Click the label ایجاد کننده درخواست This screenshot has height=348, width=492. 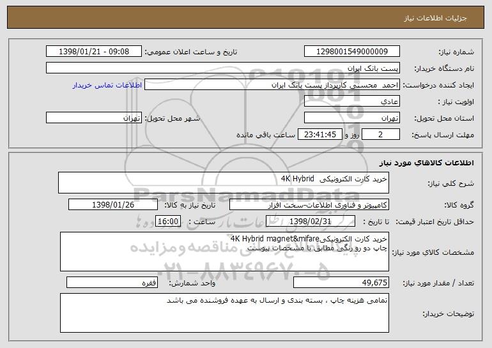tap(438, 85)
